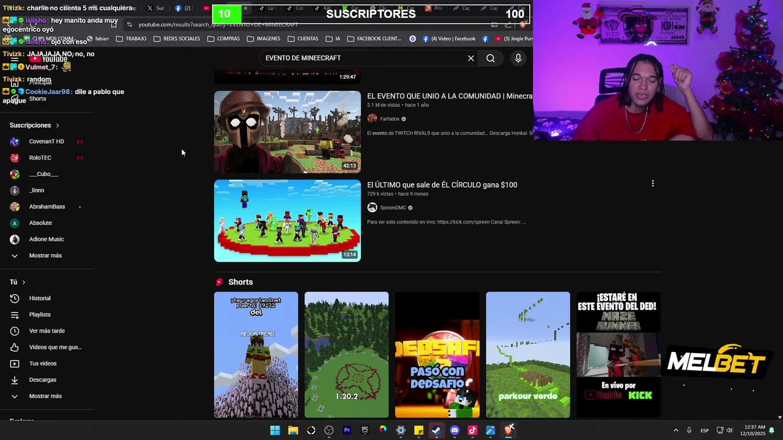Image resolution: width=783 pixels, height=440 pixels.
Task: Open Adobe Premiere Pro from the taskbar
Action: pyautogui.click(x=347, y=430)
